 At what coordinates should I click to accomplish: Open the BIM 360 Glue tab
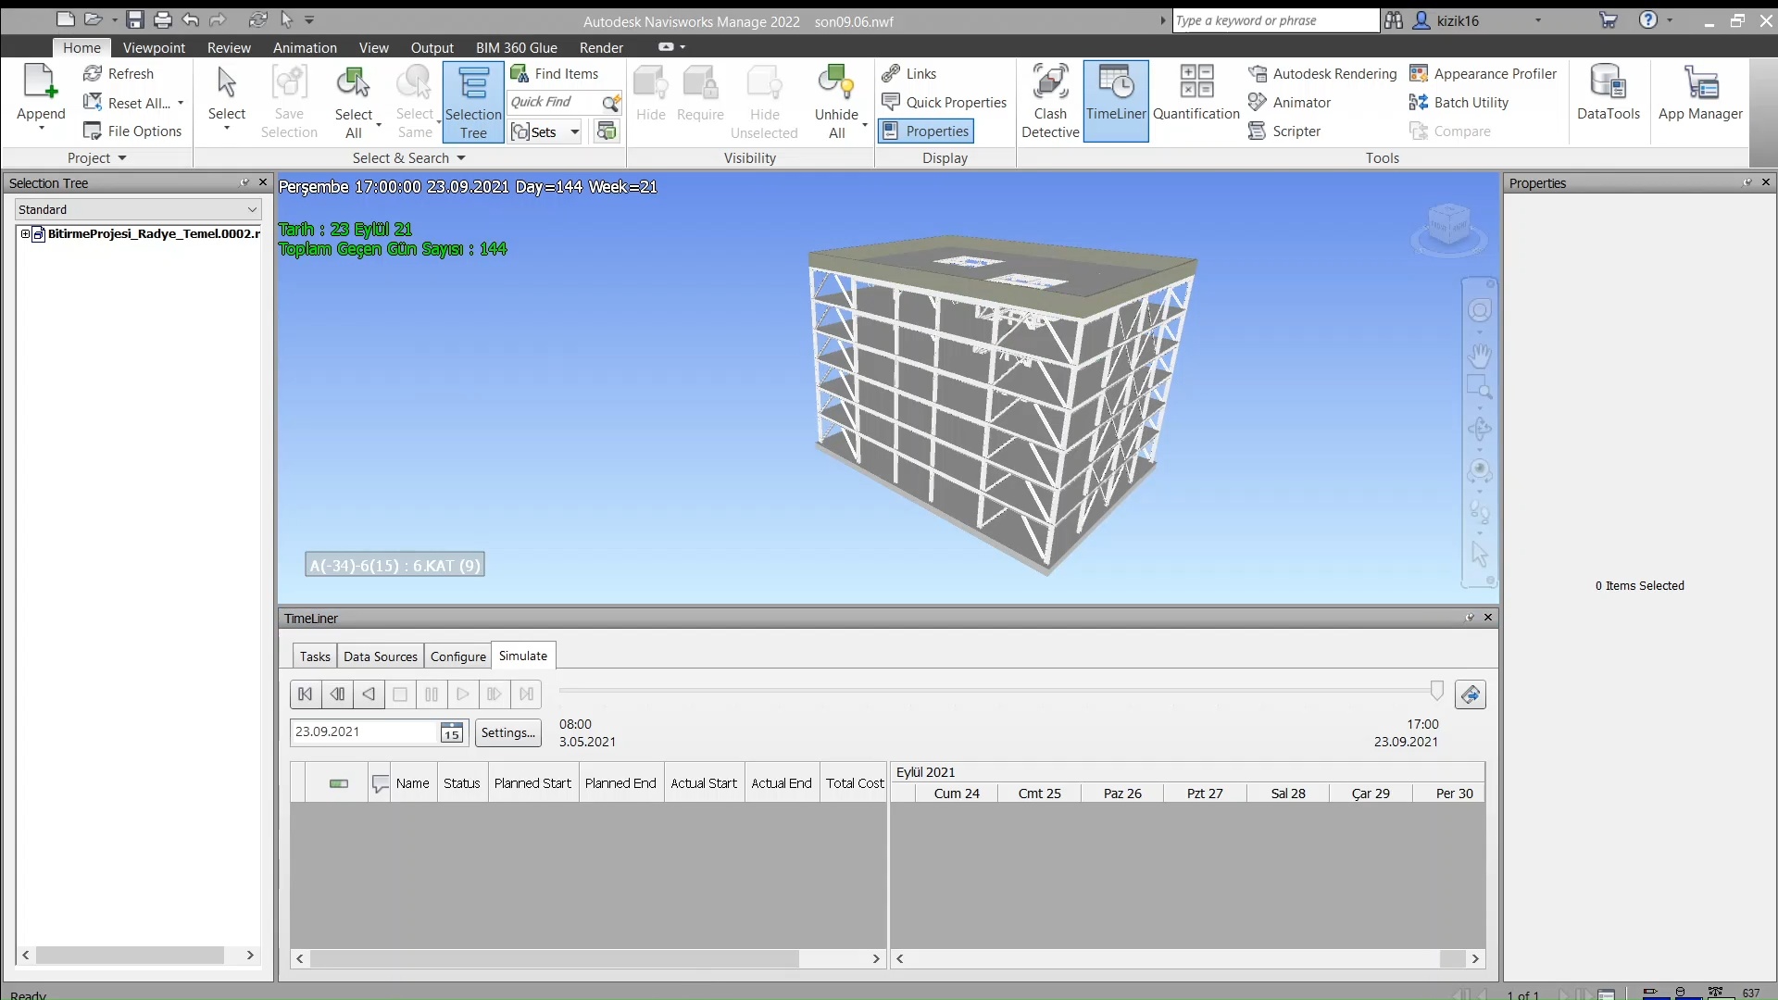click(516, 48)
